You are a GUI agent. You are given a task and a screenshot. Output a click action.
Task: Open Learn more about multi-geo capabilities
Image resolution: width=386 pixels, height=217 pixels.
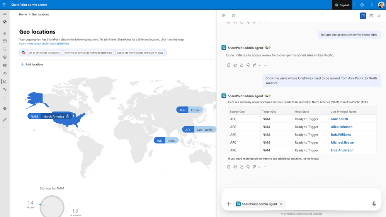coord(44,44)
